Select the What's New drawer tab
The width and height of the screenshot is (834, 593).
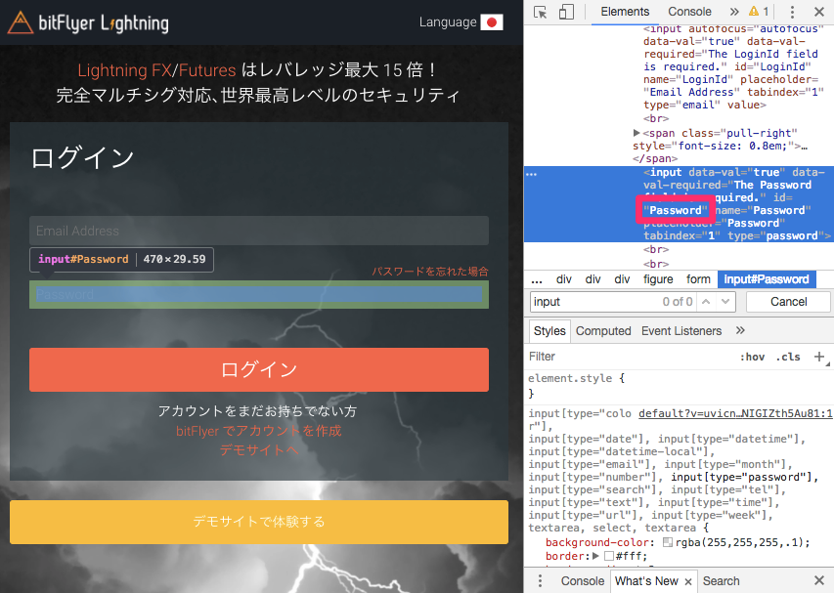pos(646,581)
